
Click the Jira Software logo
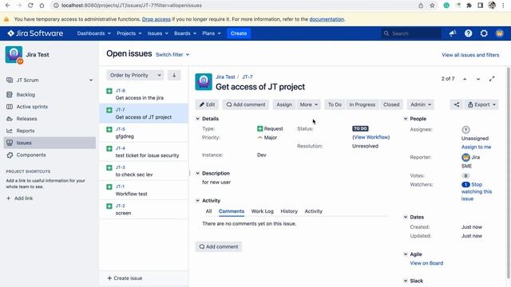(x=35, y=33)
